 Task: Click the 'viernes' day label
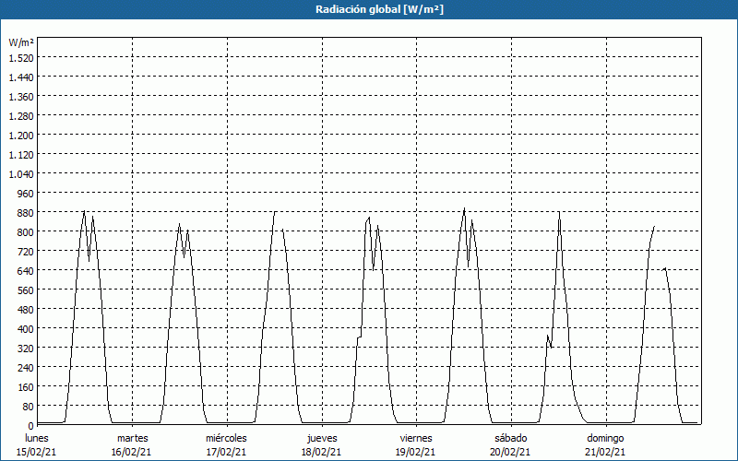coord(416,438)
